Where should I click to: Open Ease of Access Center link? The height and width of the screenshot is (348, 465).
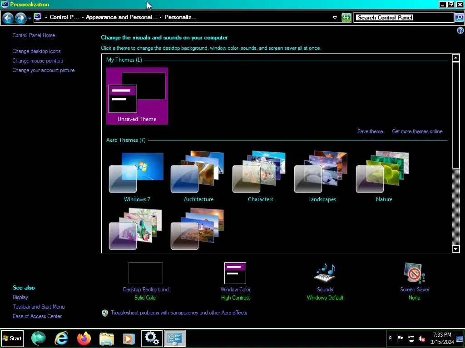(37, 316)
